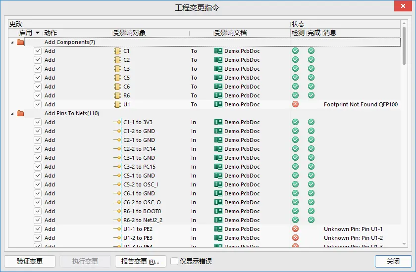Screen dimensions: 416x272
Task: Click the pin icon for C2-2 to PC14
Action: click(x=117, y=149)
